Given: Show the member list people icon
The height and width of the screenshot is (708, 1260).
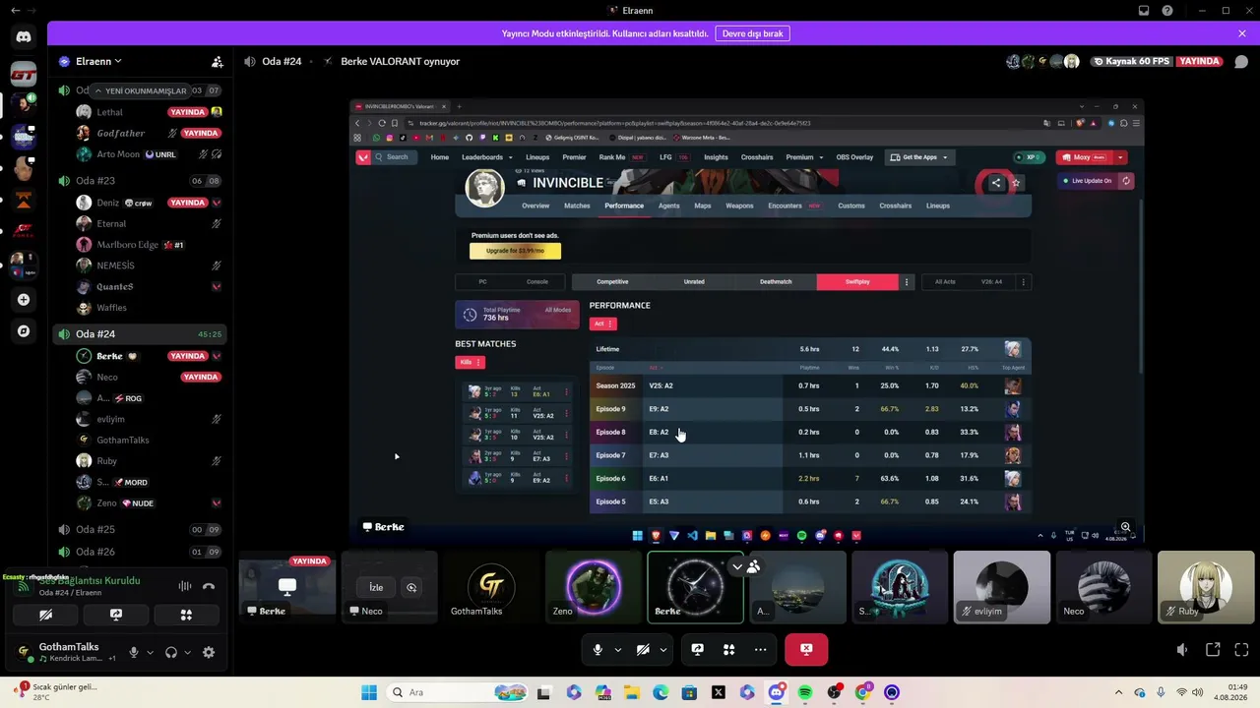Looking at the screenshot, I should point(753,566).
